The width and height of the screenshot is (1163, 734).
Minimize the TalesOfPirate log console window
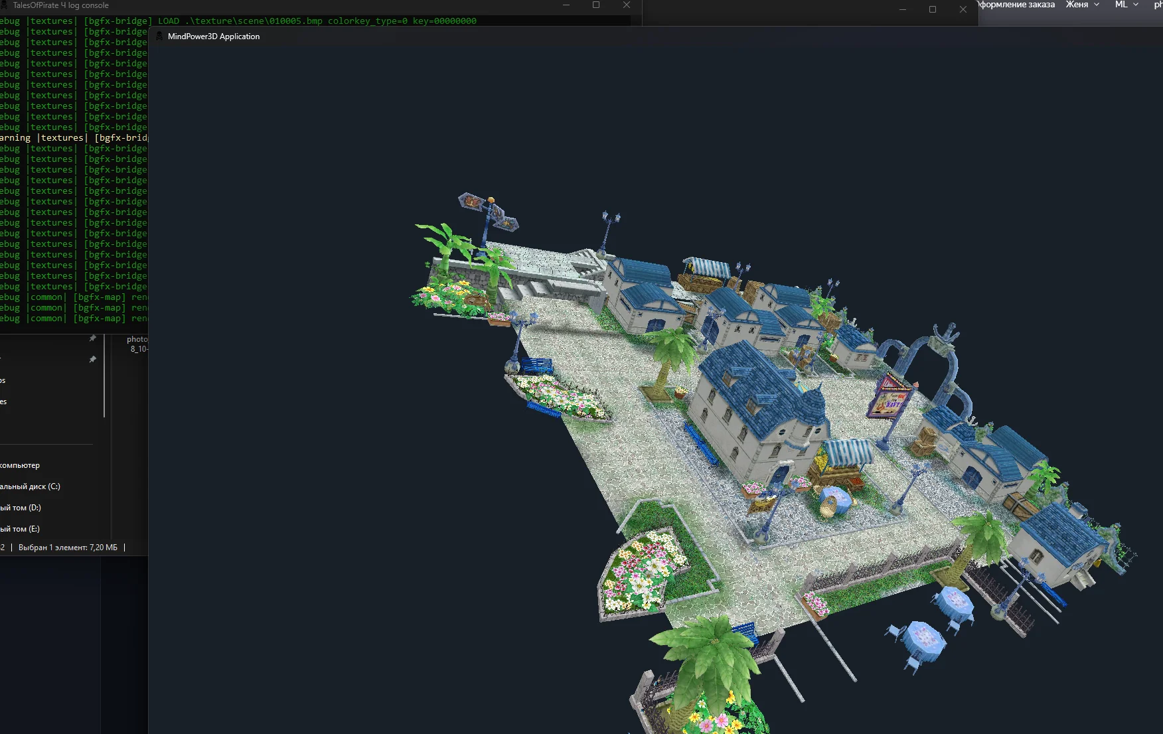(566, 5)
